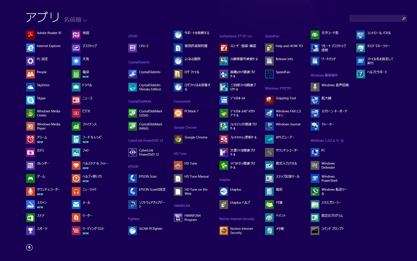The width and height of the screenshot is (417, 261).
Task: Open HD Tune Manual
Action: [191, 179]
